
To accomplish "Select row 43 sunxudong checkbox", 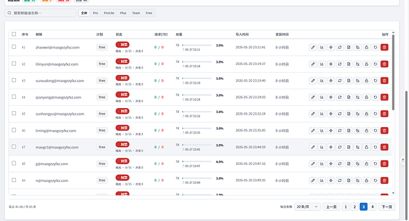I will tap(14, 80).
